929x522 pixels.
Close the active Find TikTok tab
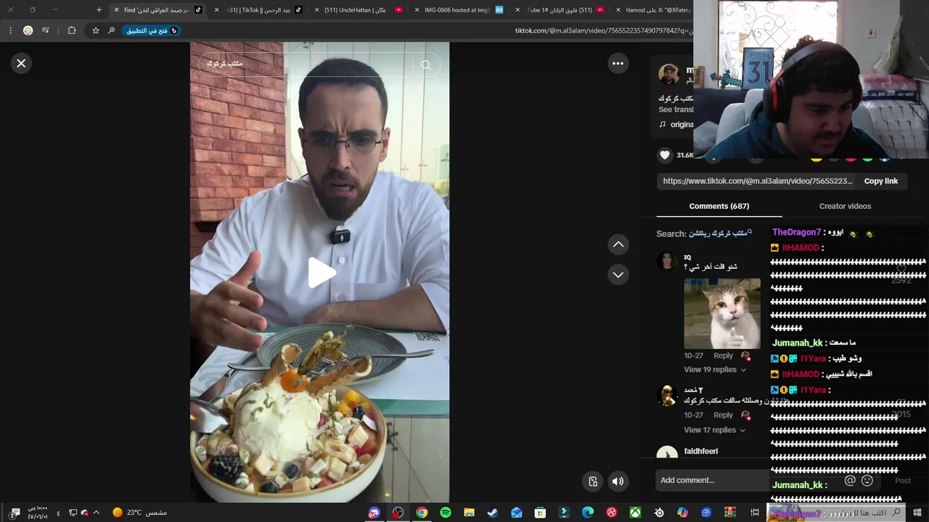[x=116, y=10]
